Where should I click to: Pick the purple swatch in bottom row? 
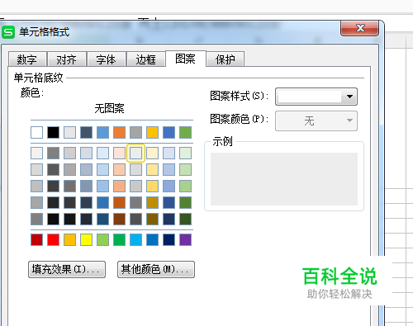coord(185,239)
